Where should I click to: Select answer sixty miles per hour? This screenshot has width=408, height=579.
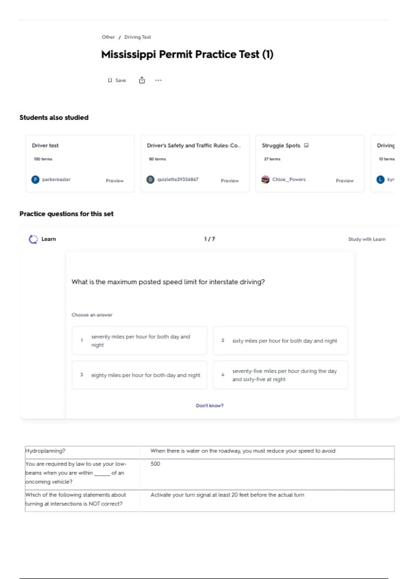280,341
